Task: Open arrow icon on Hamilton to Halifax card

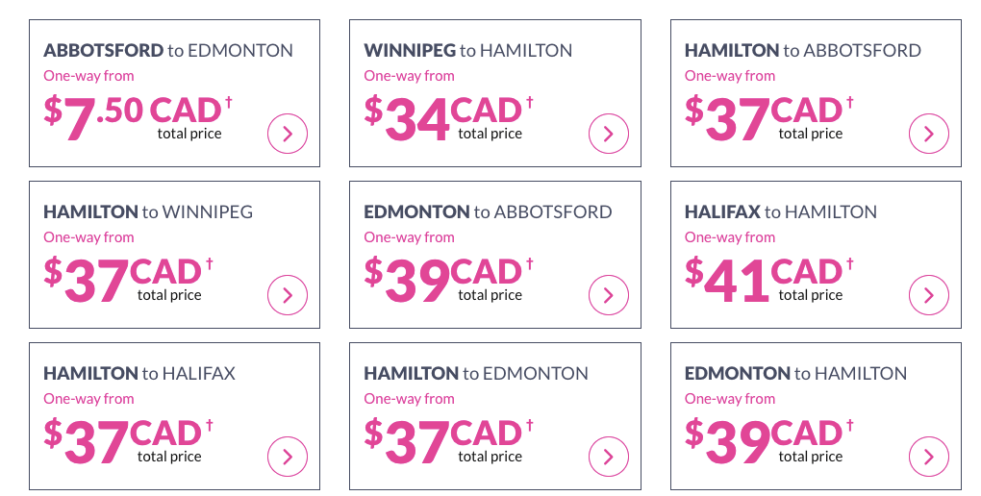Action: coord(287,457)
